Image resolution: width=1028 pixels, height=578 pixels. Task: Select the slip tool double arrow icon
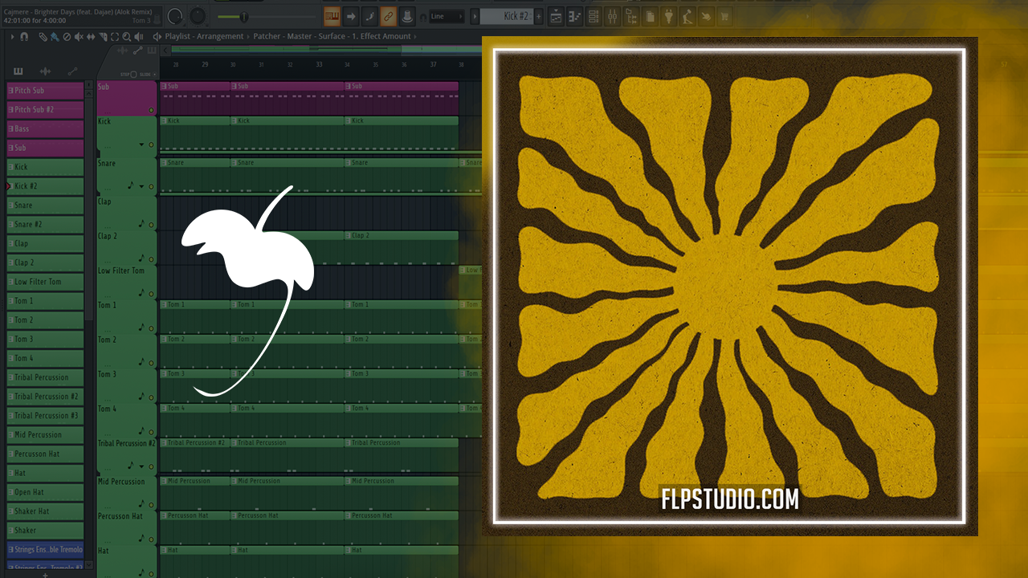click(91, 36)
